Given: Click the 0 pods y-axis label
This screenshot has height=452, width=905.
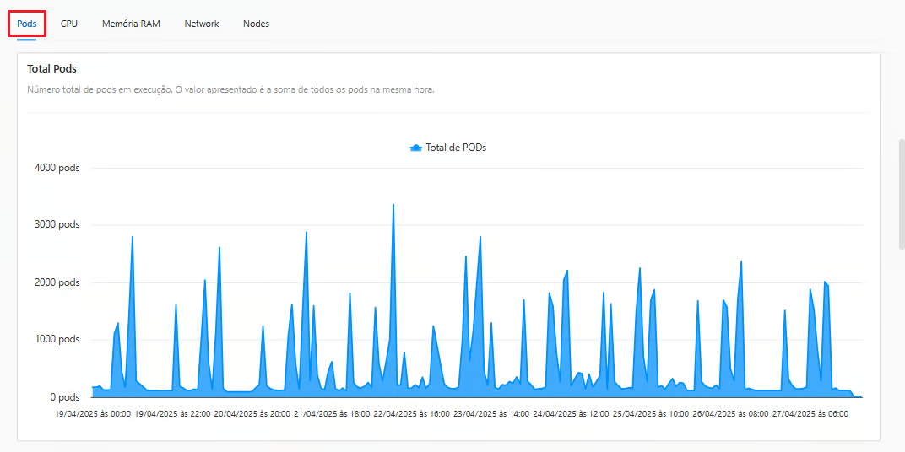Looking at the screenshot, I should pyautogui.click(x=63, y=397).
